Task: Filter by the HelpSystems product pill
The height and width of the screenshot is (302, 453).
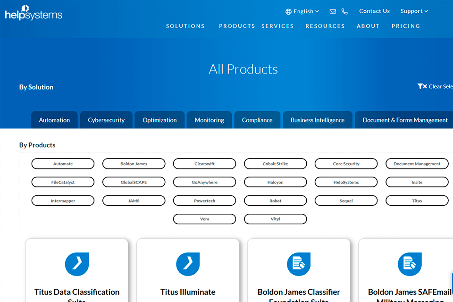Action: point(346,182)
